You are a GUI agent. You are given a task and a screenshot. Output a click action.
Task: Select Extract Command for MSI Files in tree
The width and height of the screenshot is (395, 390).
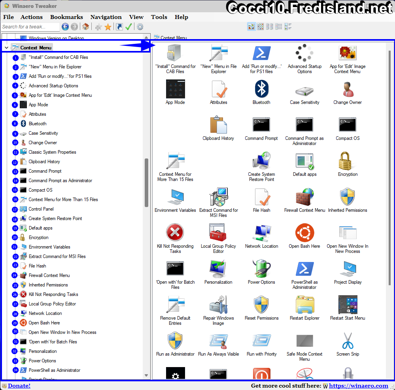[57, 256]
